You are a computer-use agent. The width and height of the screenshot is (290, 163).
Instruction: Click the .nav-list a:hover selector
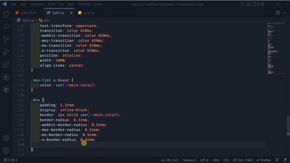click(50, 80)
